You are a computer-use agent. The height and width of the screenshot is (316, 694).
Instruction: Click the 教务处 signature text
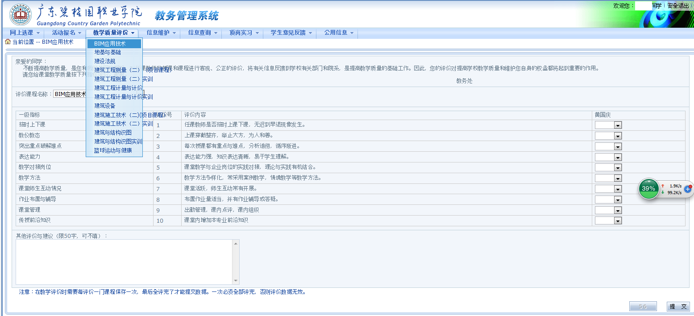click(464, 81)
